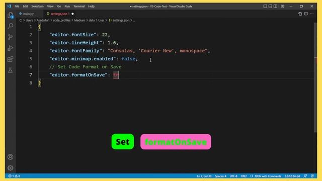Open the Manage gear menu
This screenshot has height=181, width=322.
coord(10,168)
